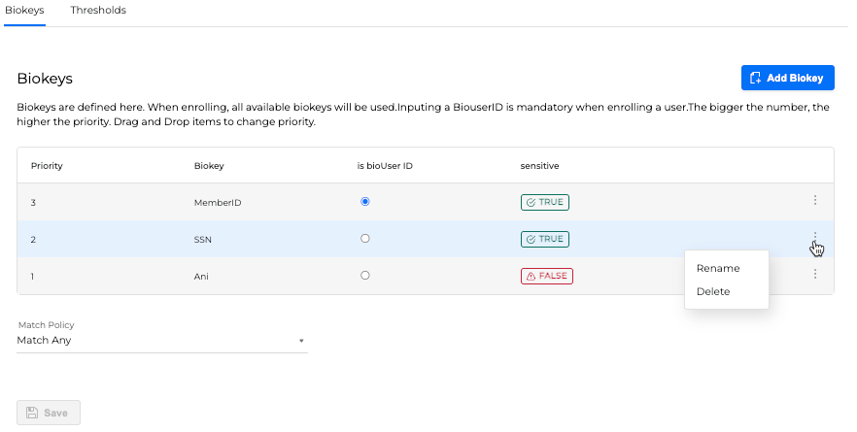This screenshot has height=432, width=857.
Task: Click the Save button
Action: pyautogui.click(x=49, y=413)
